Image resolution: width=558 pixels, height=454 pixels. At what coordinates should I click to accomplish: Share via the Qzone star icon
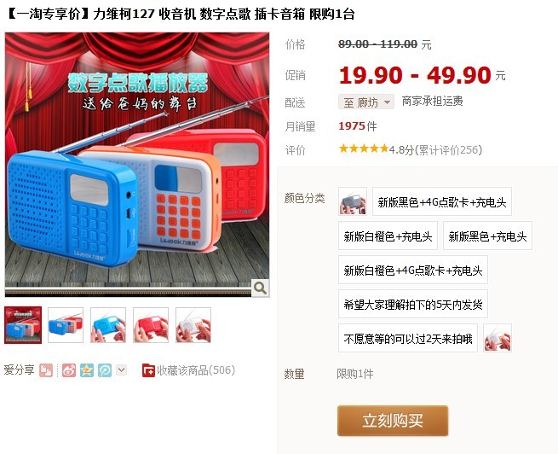pos(87,370)
